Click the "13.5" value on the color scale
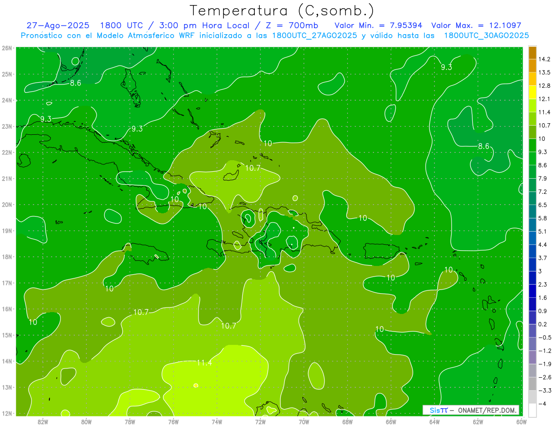Screen dimensions: 554x428 click(x=544, y=72)
